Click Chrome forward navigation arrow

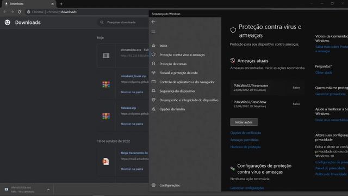coord(12,12)
